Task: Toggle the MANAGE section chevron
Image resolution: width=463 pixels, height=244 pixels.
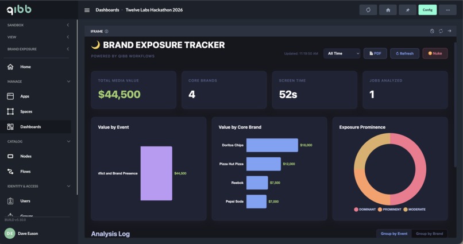Action: (x=68, y=82)
